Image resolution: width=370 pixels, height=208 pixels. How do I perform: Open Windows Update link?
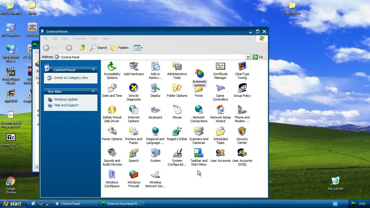(66, 99)
